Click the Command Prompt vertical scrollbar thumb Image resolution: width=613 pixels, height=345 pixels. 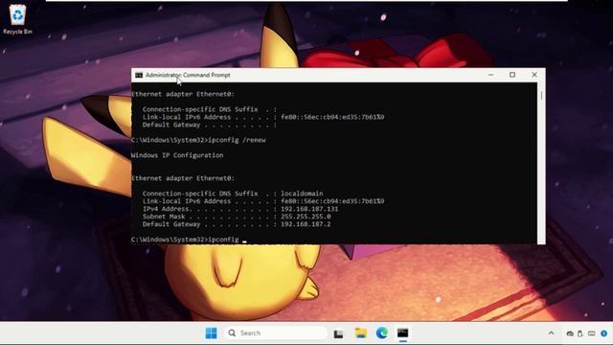(x=541, y=96)
